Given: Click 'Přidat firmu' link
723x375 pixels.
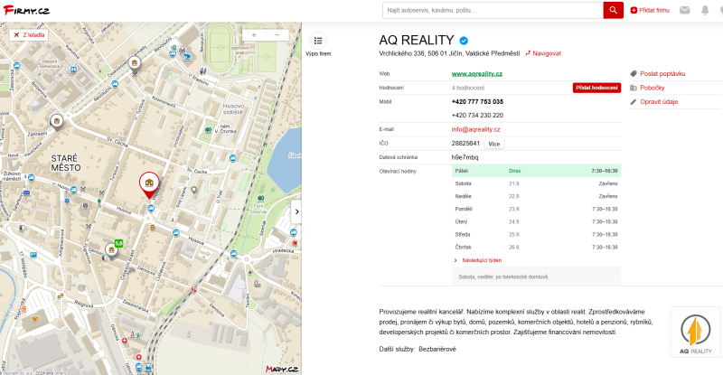Looking at the screenshot, I should click(x=650, y=10).
